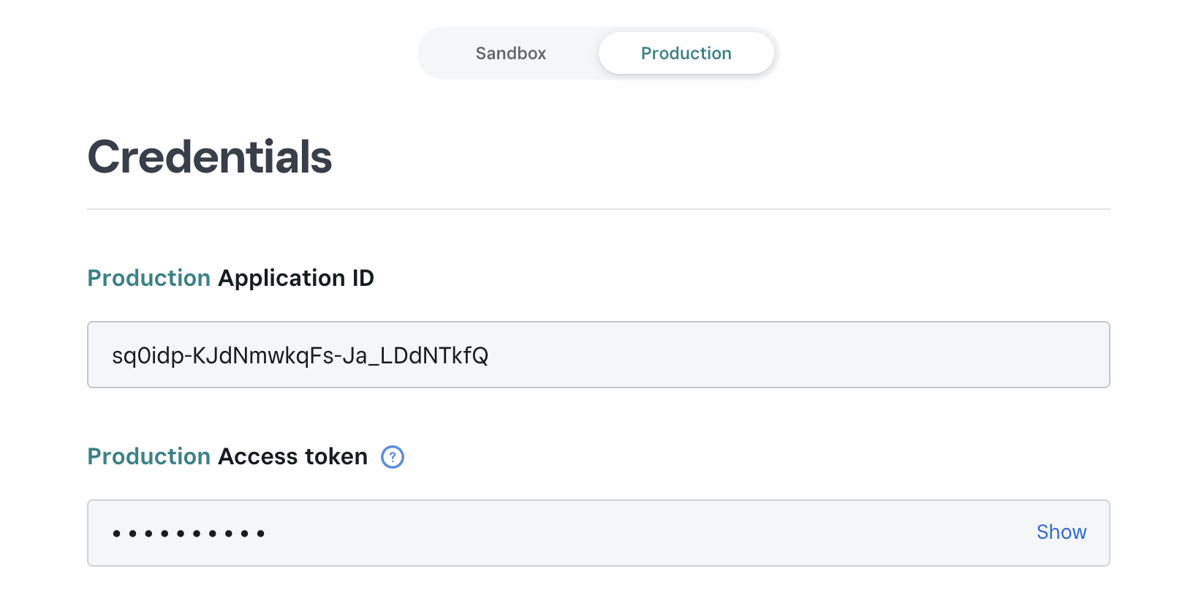This screenshot has width=1196, height=601.
Task: Click teal 'Production' before Access token label
Action: click(149, 457)
